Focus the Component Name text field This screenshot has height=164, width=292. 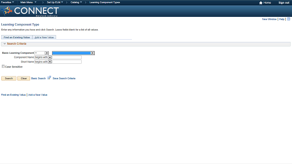tap(67, 57)
